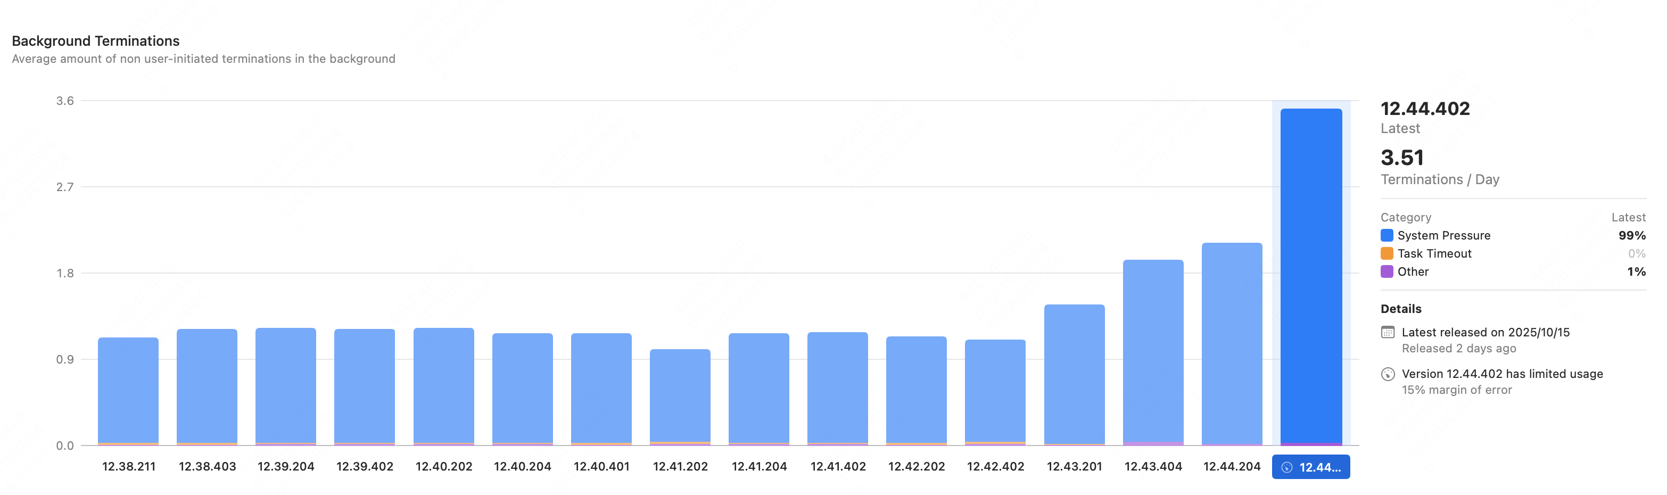
Task: Select the System Pressure legend label
Action: (x=1444, y=236)
